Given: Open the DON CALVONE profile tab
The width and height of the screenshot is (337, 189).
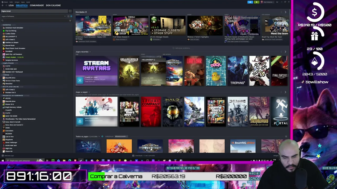Looking at the screenshot, I should [53, 5].
